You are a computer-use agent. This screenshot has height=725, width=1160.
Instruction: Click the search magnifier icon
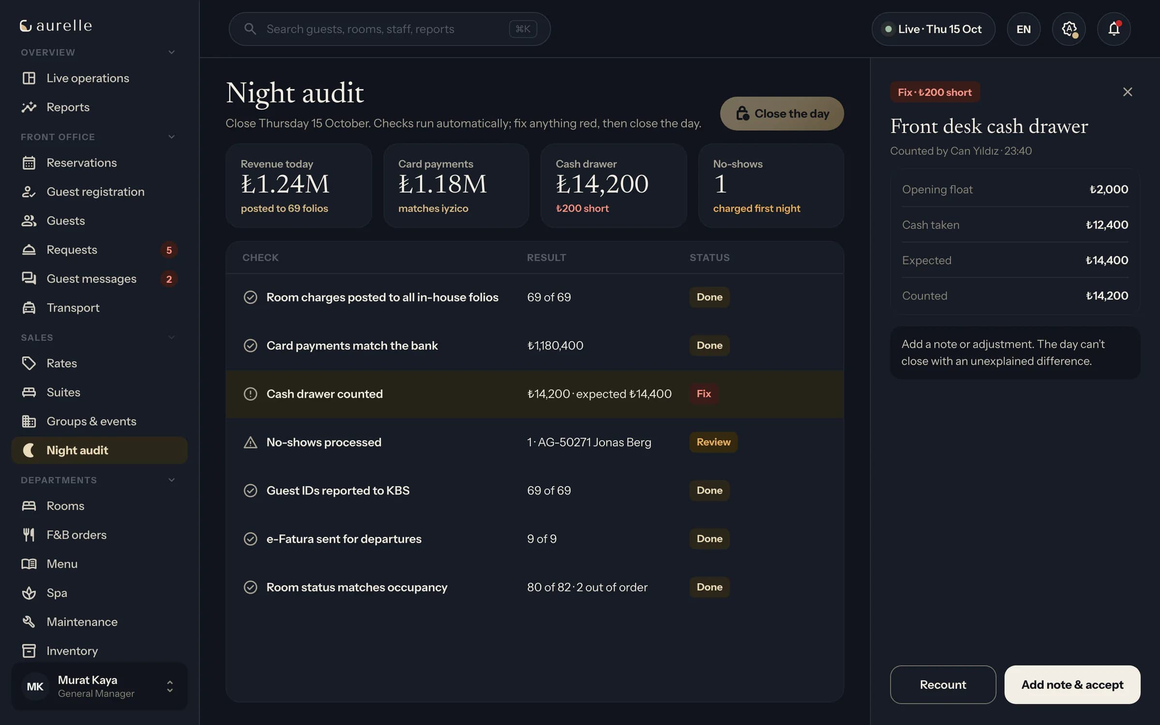pos(250,29)
